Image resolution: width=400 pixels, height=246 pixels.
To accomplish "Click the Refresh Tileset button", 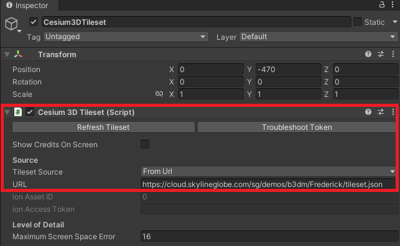I will (103, 127).
